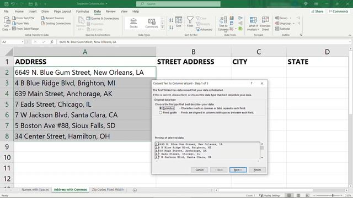Switch to the Home tab
This screenshot has height=198, width=353.
[19, 11]
